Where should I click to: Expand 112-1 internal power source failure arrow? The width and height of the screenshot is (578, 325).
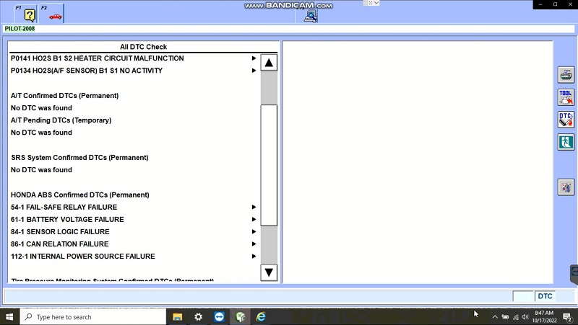click(x=254, y=257)
